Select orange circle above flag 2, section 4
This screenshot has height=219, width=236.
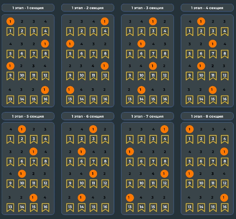click(201, 21)
